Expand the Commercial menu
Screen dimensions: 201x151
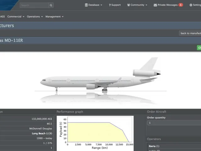[16, 17]
